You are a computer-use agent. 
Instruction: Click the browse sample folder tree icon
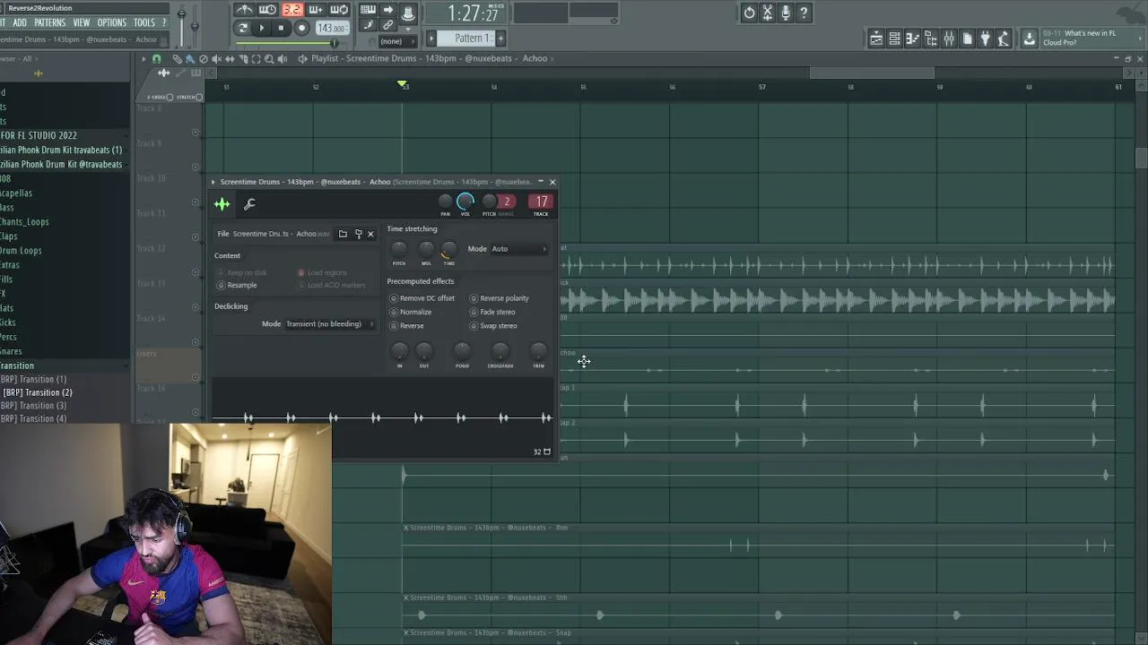tap(358, 234)
